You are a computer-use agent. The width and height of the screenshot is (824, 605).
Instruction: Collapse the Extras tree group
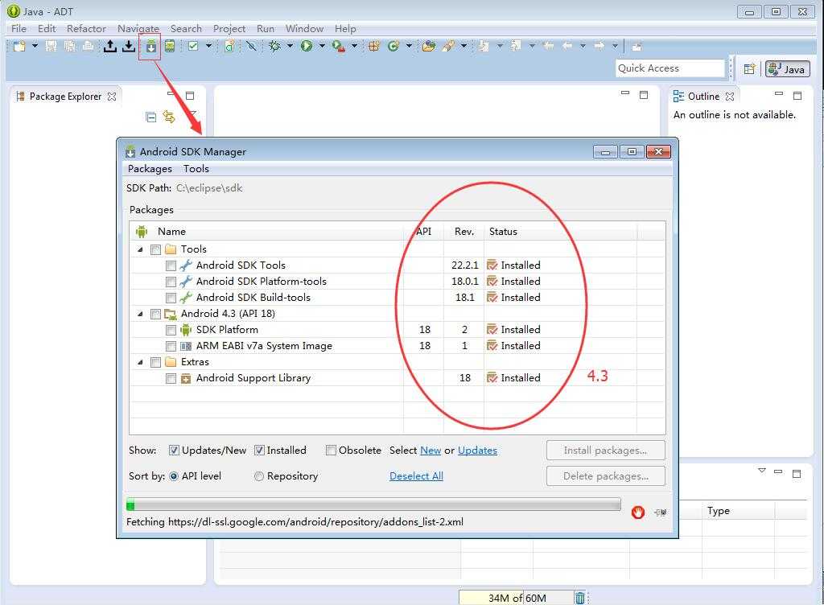click(140, 362)
